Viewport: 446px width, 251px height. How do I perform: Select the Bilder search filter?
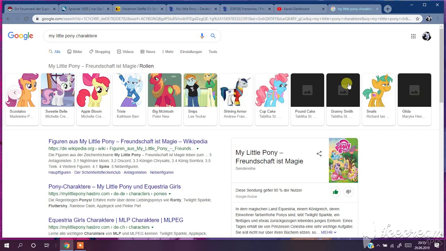tap(75, 52)
